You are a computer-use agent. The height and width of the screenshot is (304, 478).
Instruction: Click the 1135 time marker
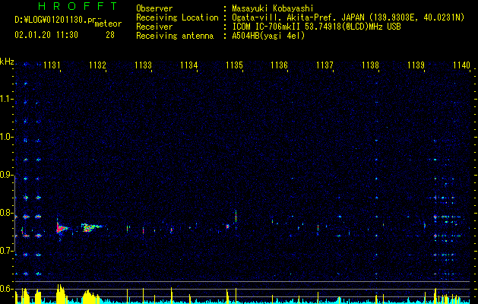click(234, 65)
